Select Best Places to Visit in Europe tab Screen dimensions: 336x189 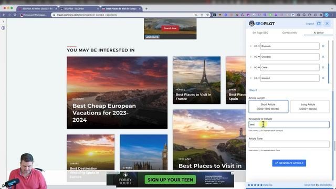(x=121, y=9)
